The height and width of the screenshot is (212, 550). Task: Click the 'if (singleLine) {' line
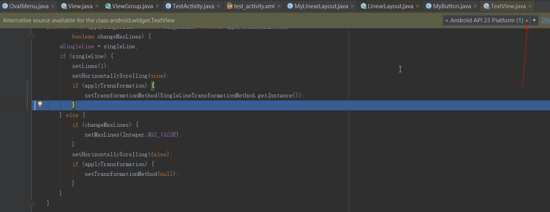[x=86, y=56]
